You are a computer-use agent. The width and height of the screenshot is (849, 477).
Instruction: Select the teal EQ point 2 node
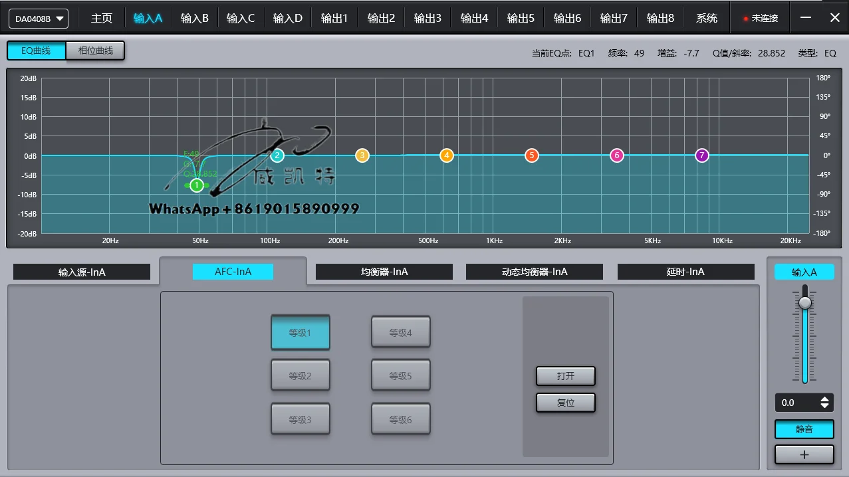pyautogui.click(x=277, y=155)
